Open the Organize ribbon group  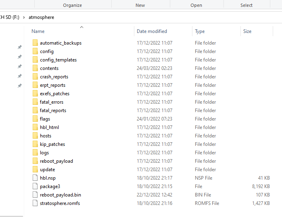click(73, 5)
